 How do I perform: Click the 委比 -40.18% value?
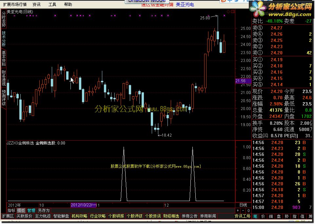pyautogui.click(x=274, y=21)
